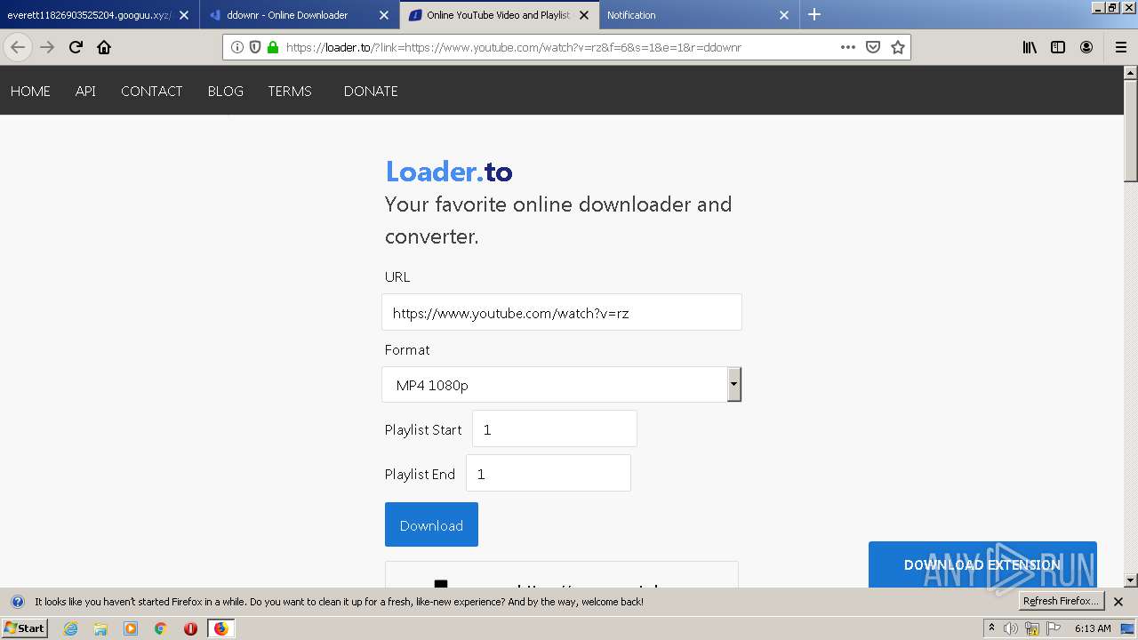
Task: Show hidden system tray icons
Action: coord(991,628)
